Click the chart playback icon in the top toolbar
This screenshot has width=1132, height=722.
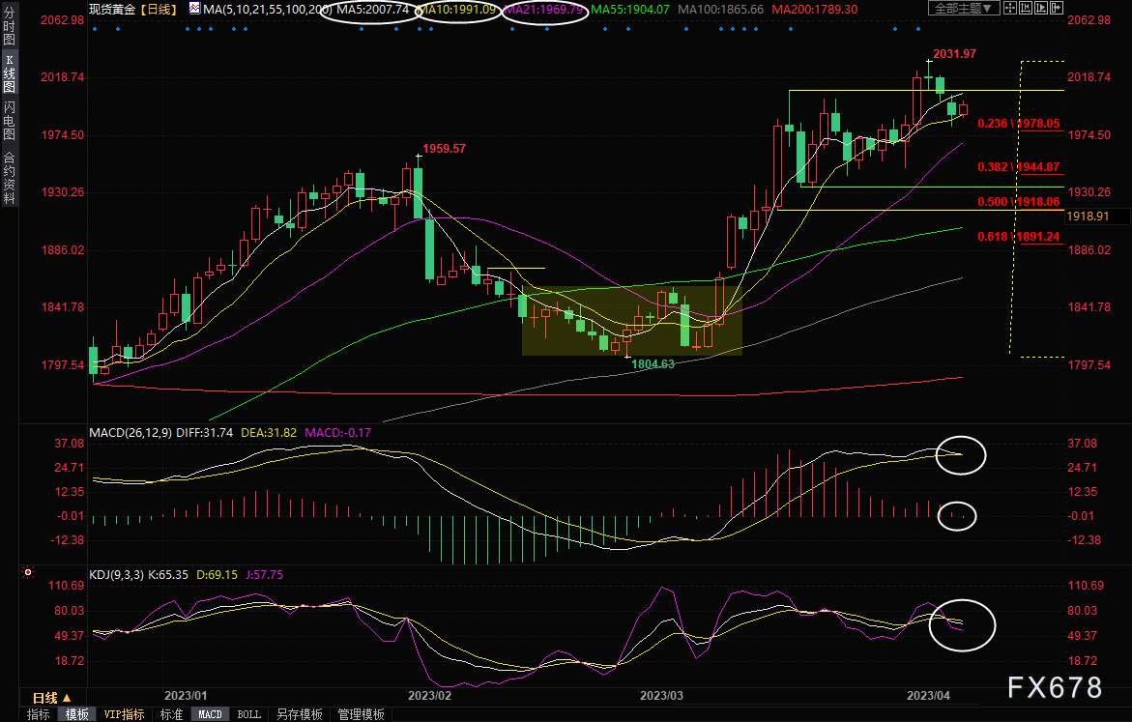click(1041, 9)
